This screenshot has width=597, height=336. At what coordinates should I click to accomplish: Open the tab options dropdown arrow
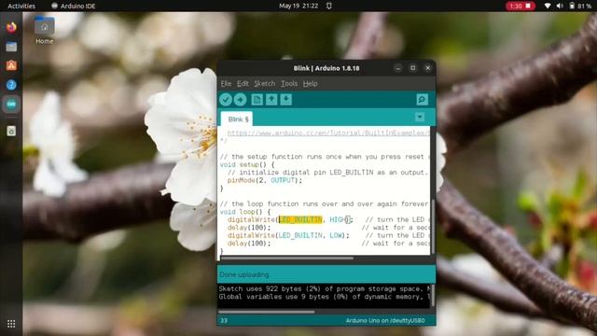(420, 118)
